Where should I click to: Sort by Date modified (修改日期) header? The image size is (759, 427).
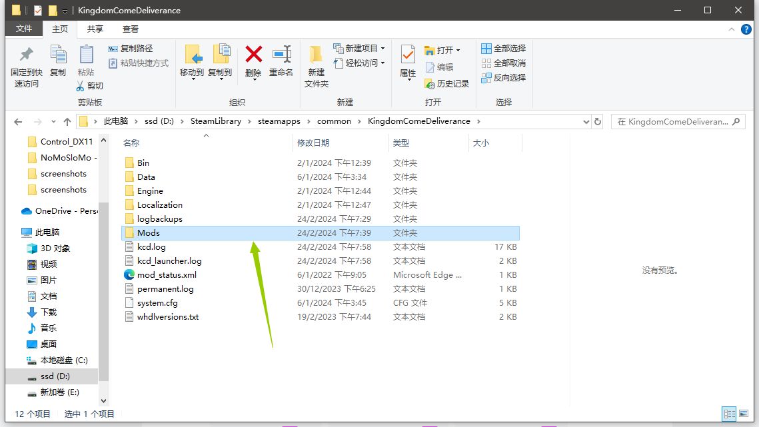coord(313,143)
